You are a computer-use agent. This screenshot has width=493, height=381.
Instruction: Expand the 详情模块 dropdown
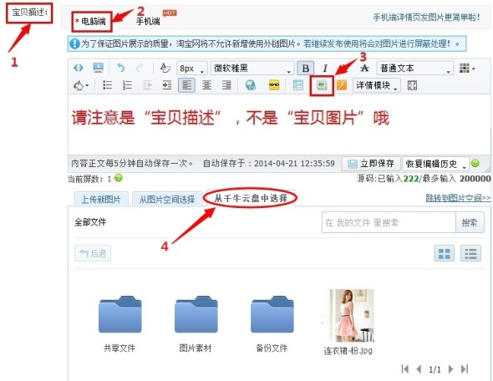click(377, 85)
